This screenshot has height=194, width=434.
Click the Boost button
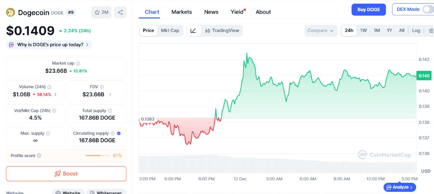(66, 174)
